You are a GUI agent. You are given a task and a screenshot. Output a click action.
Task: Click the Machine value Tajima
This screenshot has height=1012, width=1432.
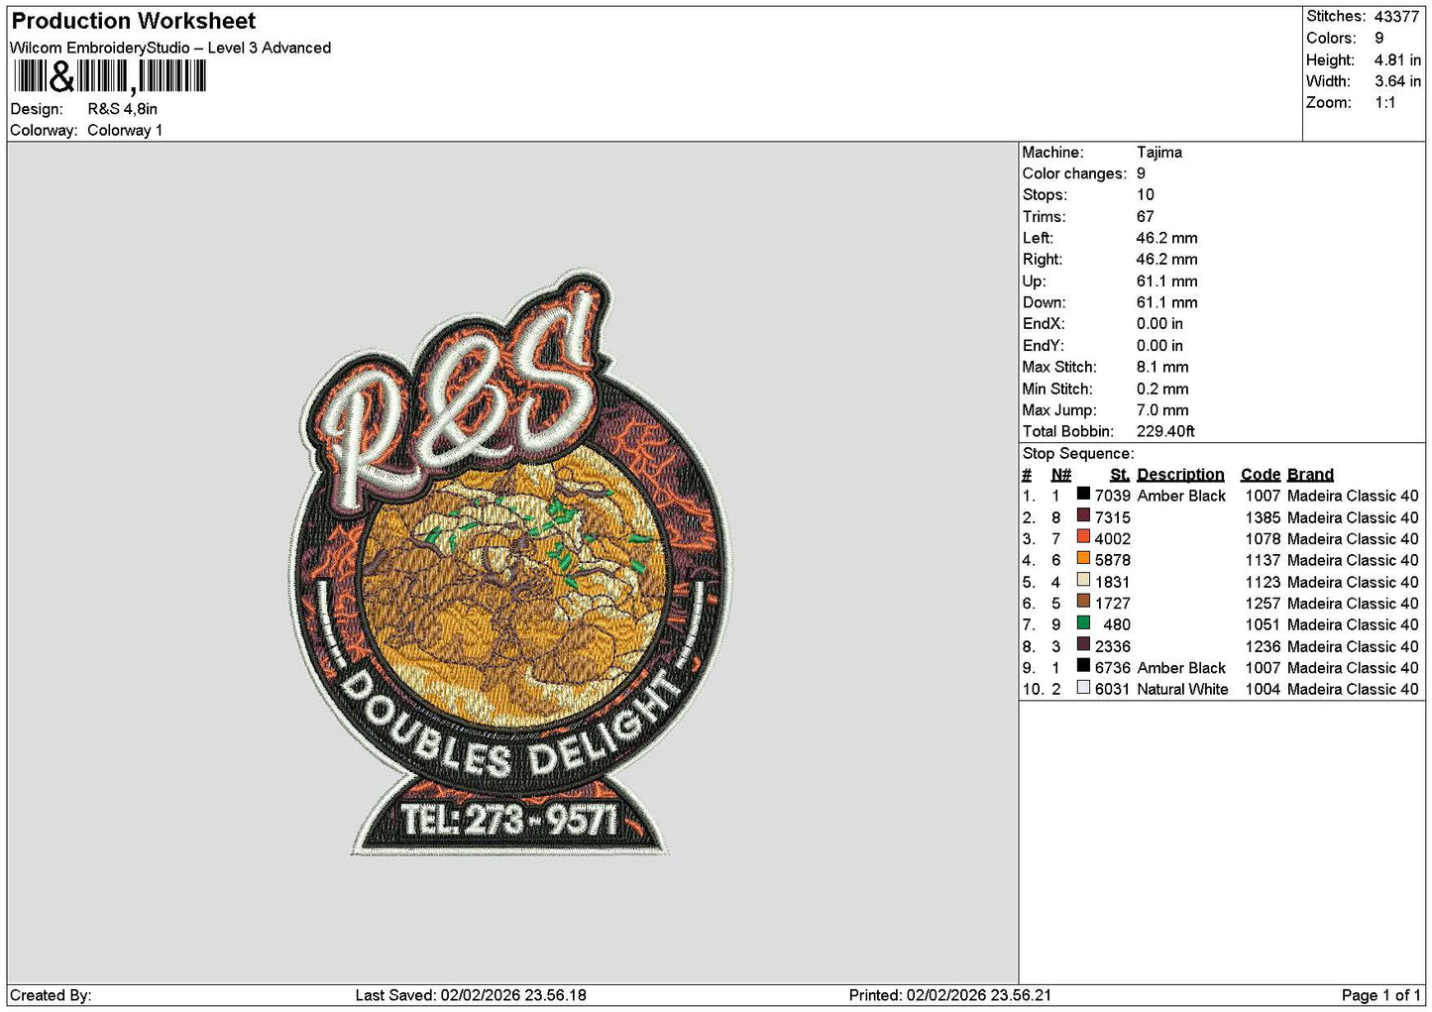(x=1158, y=153)
